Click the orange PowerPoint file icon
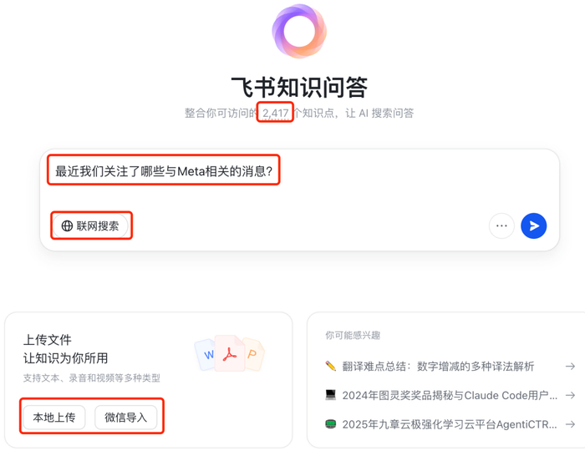The width and height of the screenshot is (585, 451). point(252,355)
